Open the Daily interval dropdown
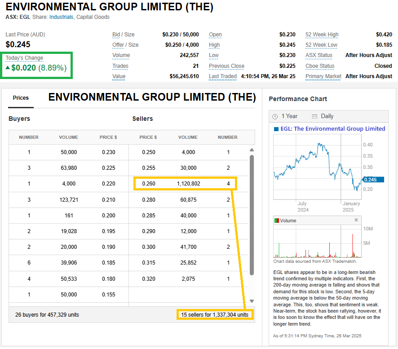The width and height of the screenshot is (398, 349). tap(327, 116)
